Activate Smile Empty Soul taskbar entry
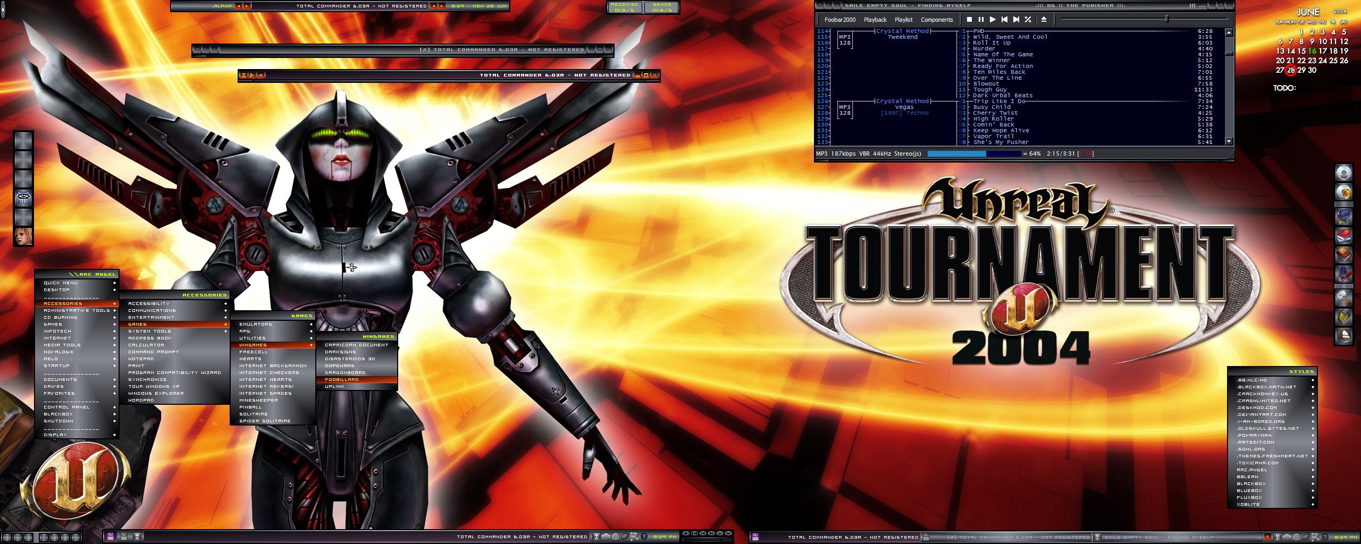 [1178, 537]
